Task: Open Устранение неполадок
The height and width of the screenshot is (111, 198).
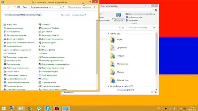Action: [x=49, y=86]
